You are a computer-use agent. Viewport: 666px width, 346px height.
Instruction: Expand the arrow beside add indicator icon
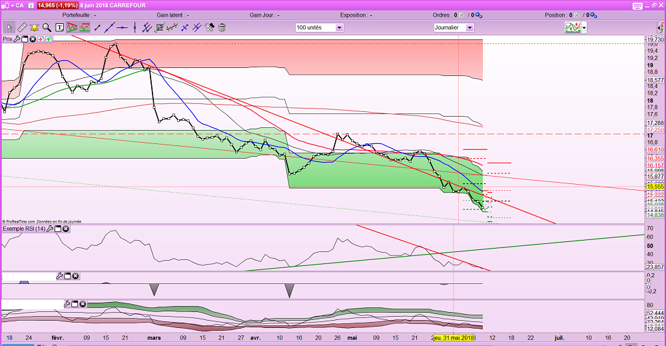coord(584,28)
